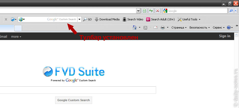Click the Search Adult (18+) button
Screen dimensions: 239x108
click(x=160, y=19)
